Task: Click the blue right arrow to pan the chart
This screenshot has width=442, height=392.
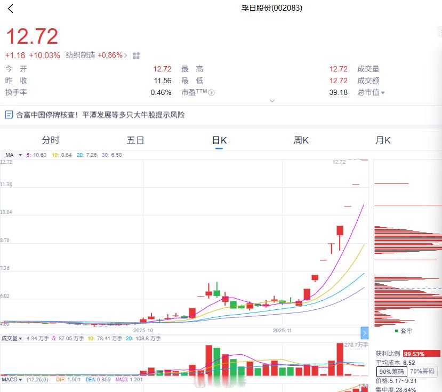Action: click(365, 333)
